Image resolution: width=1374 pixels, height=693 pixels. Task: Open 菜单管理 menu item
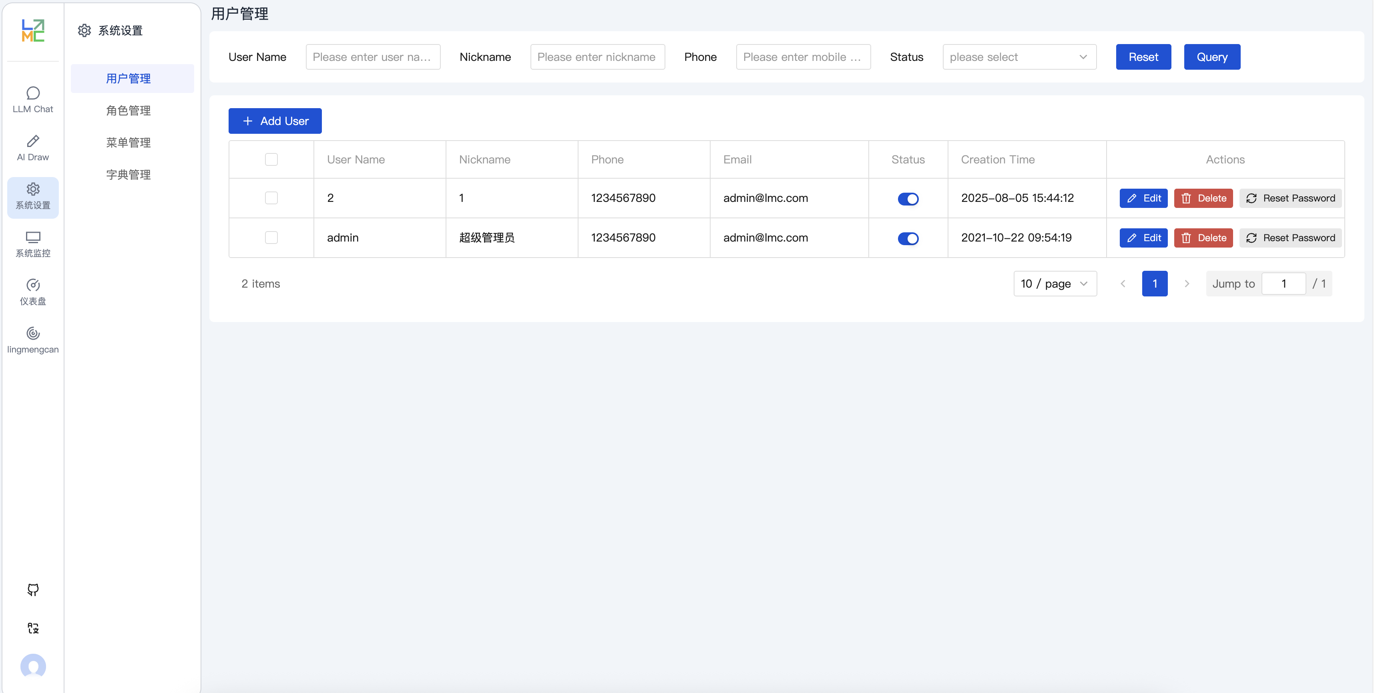[132, 143]
